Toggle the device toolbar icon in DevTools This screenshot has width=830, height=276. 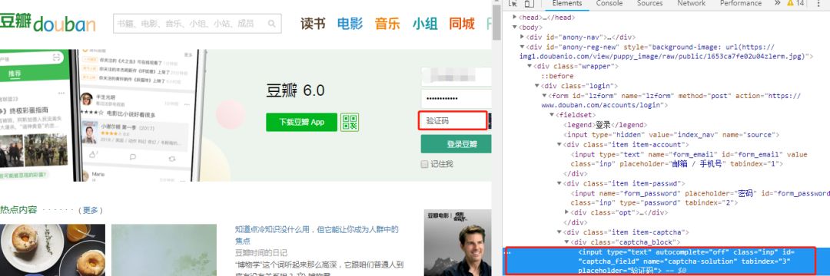[x=529, y=3]
